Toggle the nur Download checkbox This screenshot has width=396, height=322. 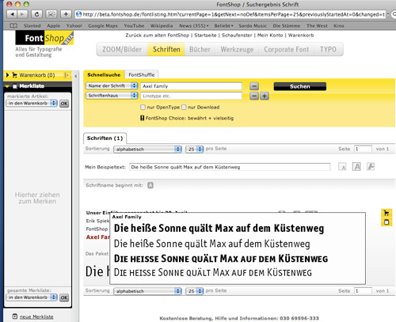(x=184, y=107)
